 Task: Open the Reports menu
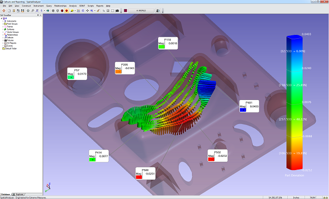pos(100,6)
